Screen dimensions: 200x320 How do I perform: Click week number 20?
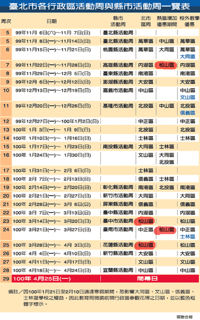[6, 196]
